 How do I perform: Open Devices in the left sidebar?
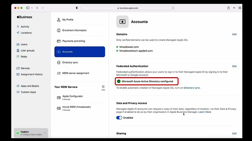(x=25, y=68)
